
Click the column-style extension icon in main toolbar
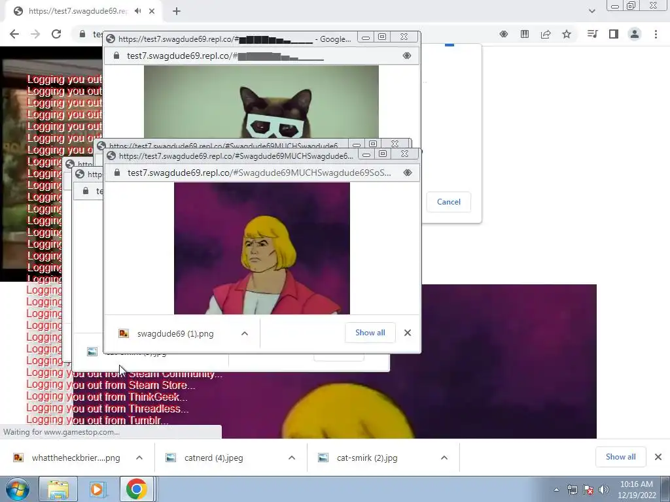click(x=525, y=34)
